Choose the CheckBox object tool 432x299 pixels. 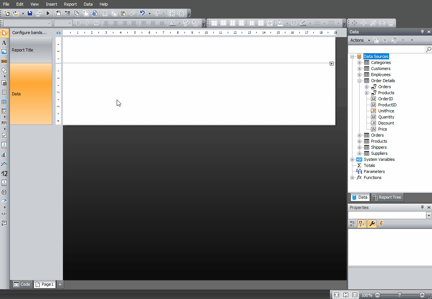(4, 135)
